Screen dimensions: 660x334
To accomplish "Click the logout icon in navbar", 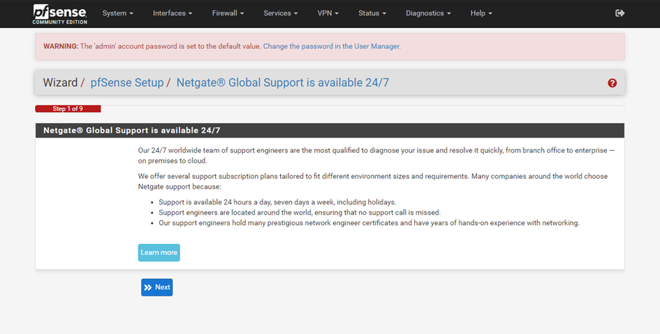I will [619, 13].
